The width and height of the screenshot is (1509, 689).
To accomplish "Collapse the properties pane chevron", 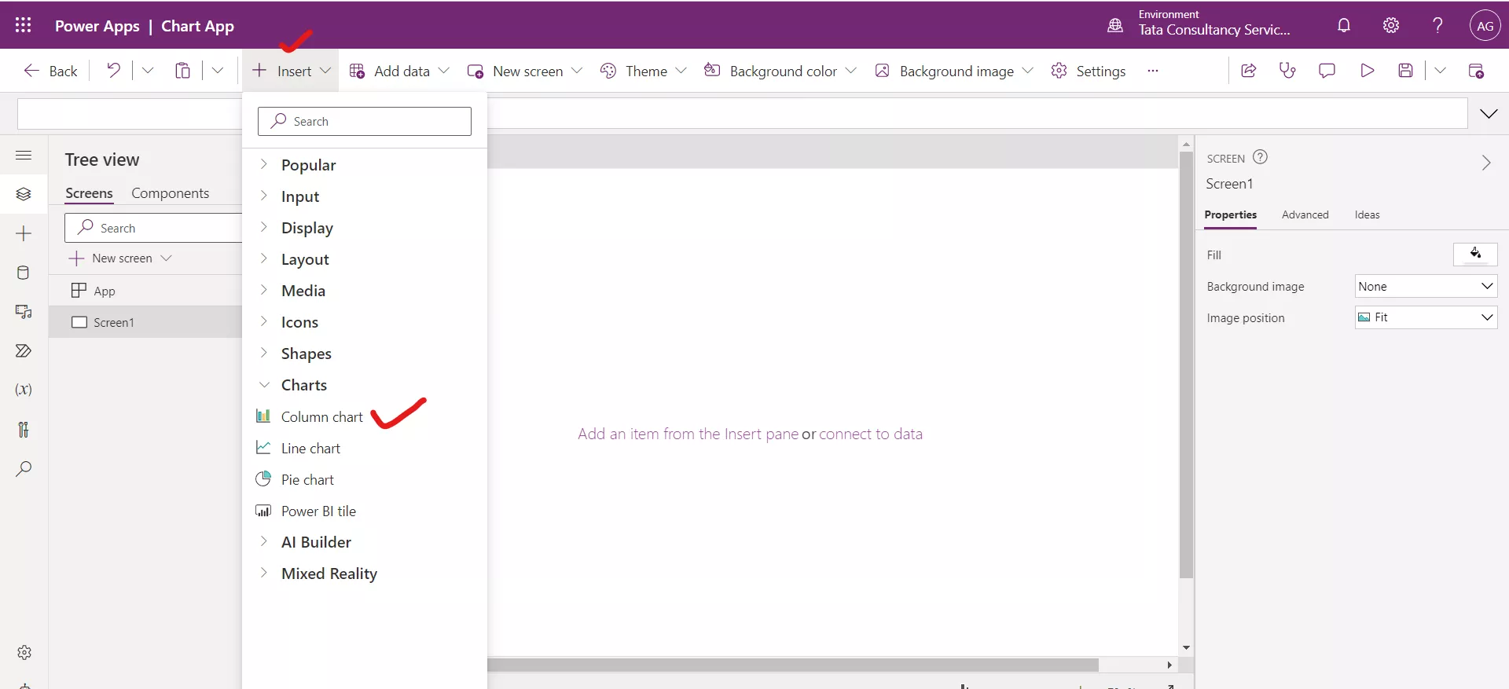I will 1485,163.
